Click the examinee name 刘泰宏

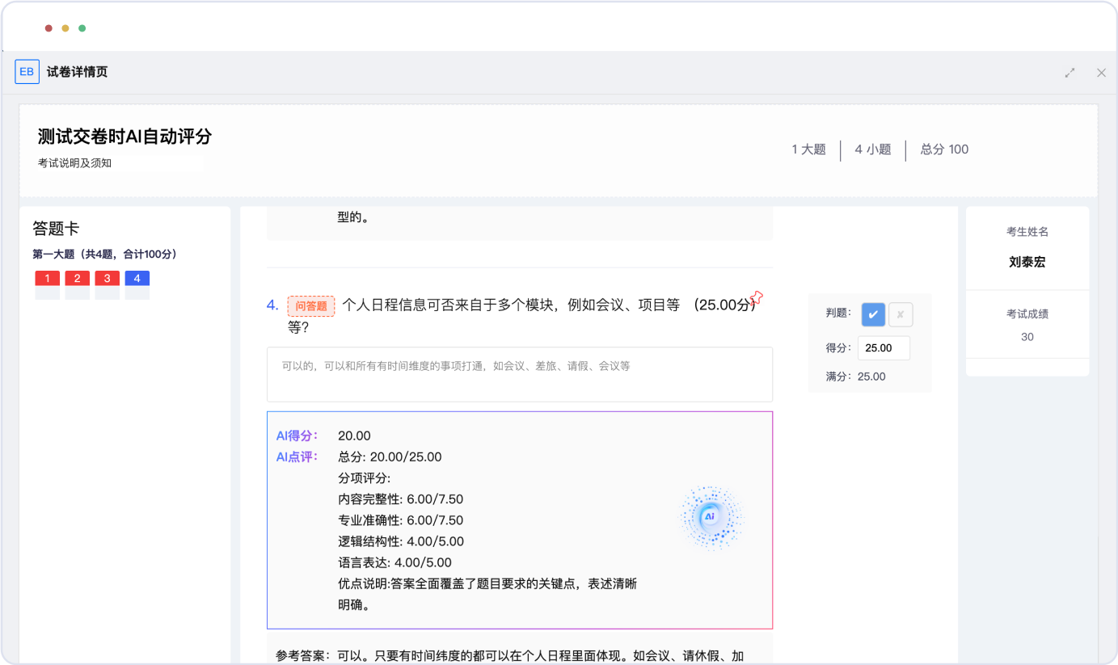pos(1027,263)
